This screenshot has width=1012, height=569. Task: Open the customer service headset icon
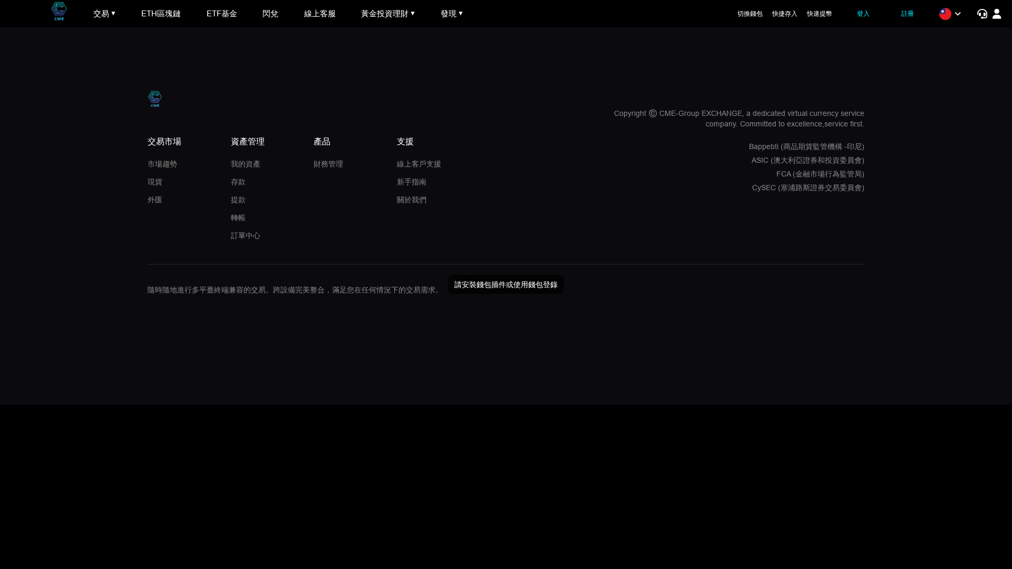point(982,14)
